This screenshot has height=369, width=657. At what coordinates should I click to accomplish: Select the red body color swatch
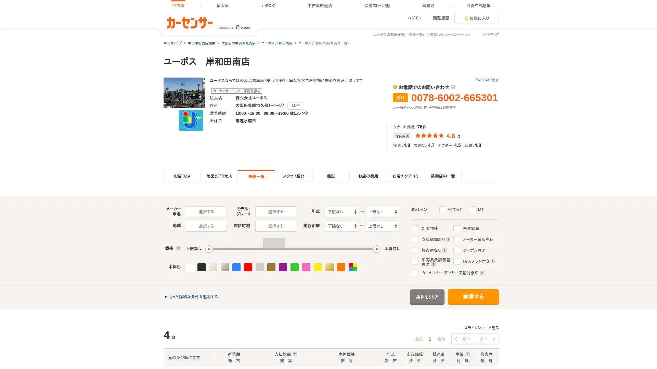pos(248,267)
